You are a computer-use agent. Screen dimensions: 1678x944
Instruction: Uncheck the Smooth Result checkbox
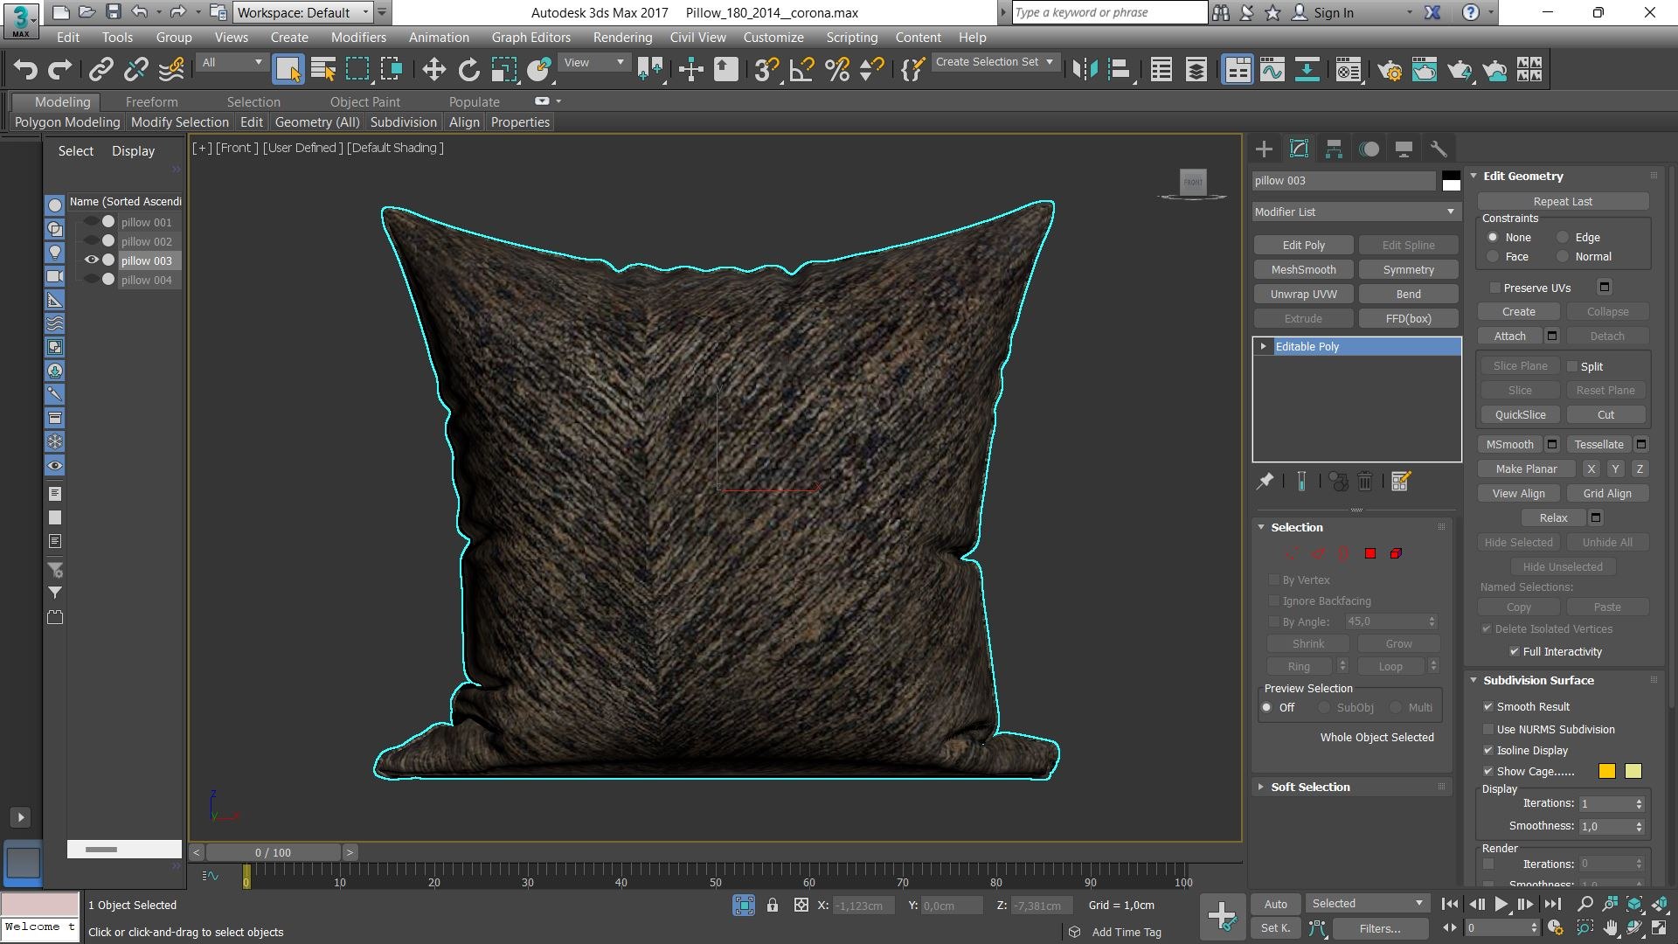coord(1488,706)
